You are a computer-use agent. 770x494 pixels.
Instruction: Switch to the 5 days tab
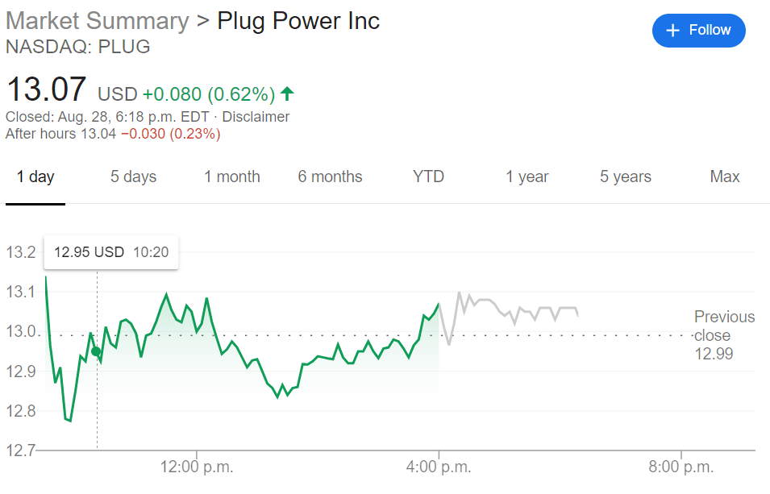[133, 177]
